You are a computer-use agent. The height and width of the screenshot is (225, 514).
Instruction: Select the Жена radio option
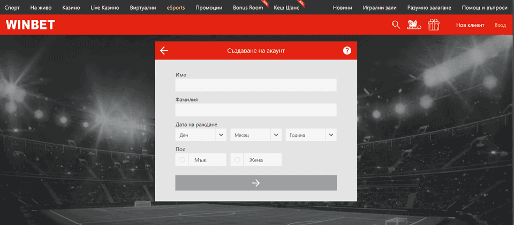click(x=256, y=160)
